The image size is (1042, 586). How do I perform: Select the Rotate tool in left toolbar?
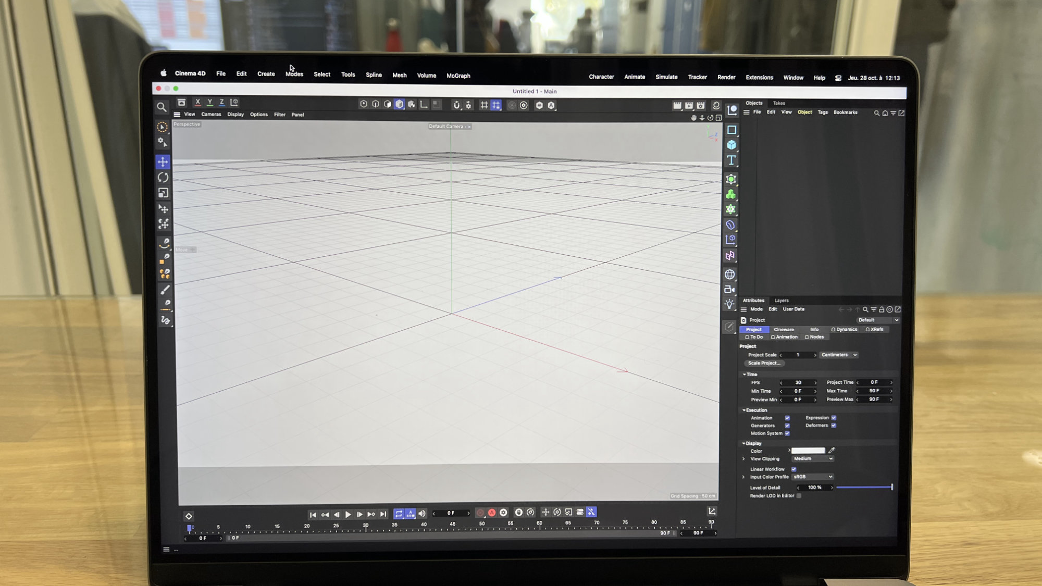pos(163,178)
